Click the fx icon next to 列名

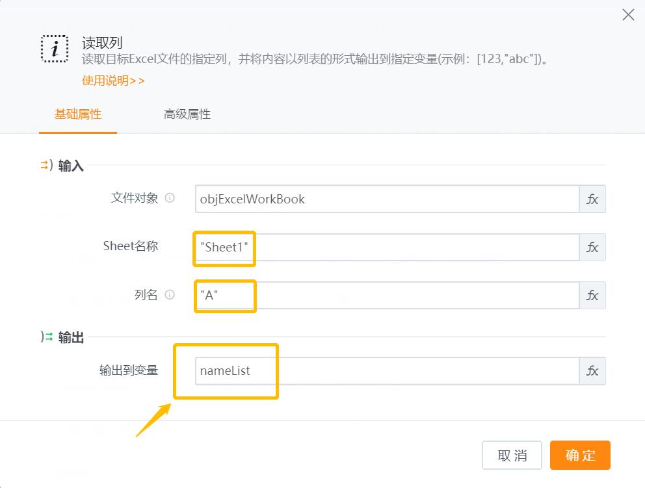pos(592,296)
